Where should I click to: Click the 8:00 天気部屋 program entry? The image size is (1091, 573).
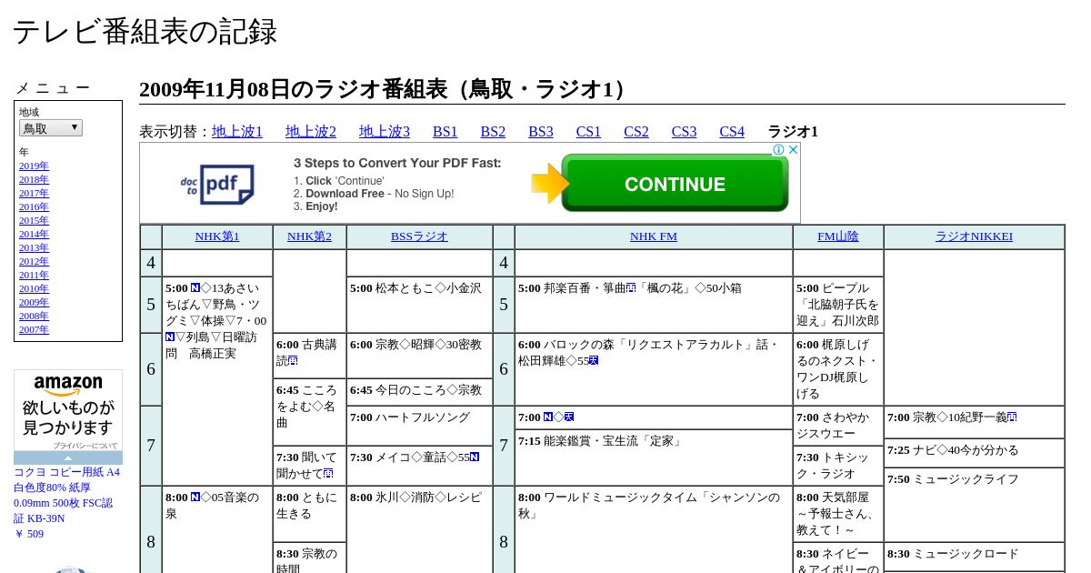[838, 514]
